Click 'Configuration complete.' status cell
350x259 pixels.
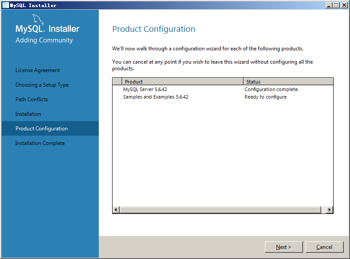click(272, 89)
